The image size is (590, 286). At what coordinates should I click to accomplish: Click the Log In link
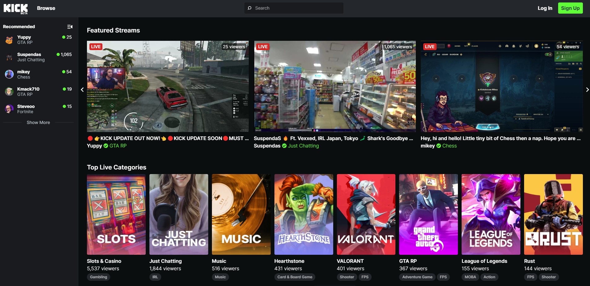[545, 8]
